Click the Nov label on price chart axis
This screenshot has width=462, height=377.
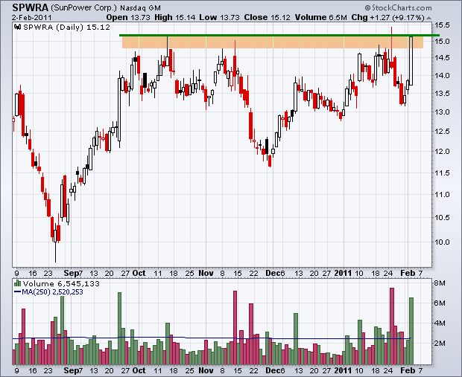206,273
